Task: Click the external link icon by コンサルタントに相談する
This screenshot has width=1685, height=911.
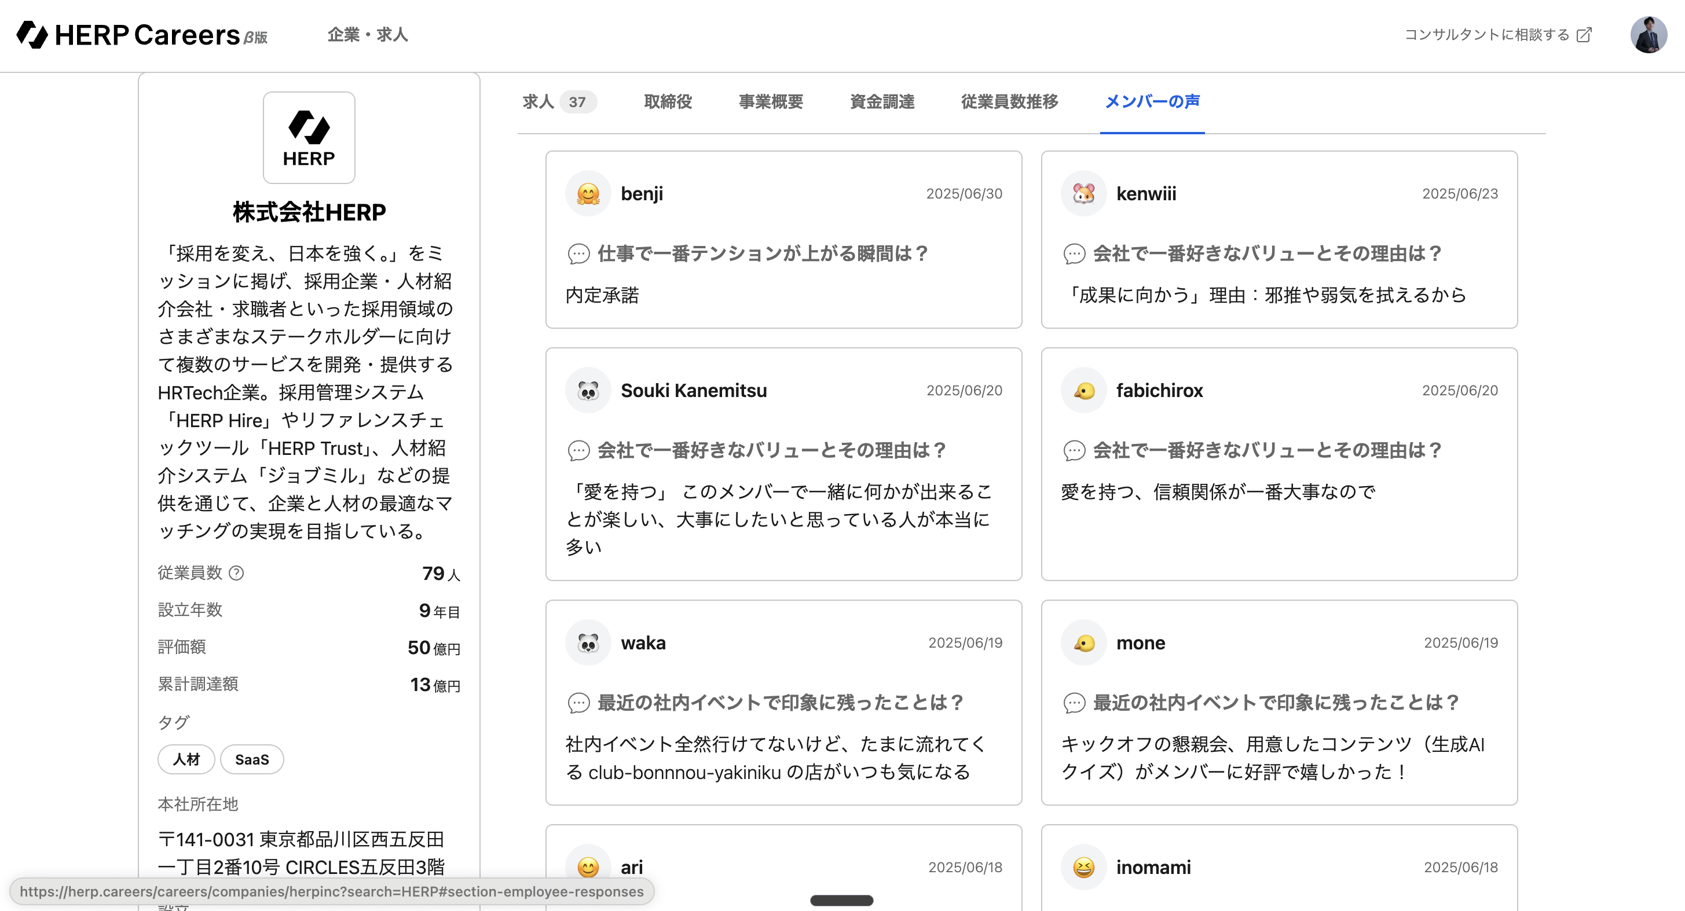Action: [1584, 35]
